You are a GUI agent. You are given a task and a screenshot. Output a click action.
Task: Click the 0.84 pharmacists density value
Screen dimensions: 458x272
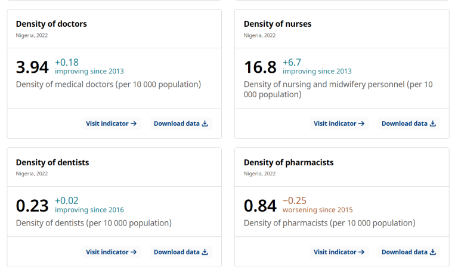260,206
